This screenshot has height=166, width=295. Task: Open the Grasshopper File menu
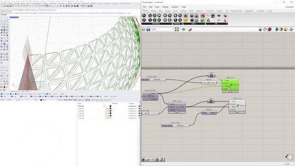[x=144, y=7]
